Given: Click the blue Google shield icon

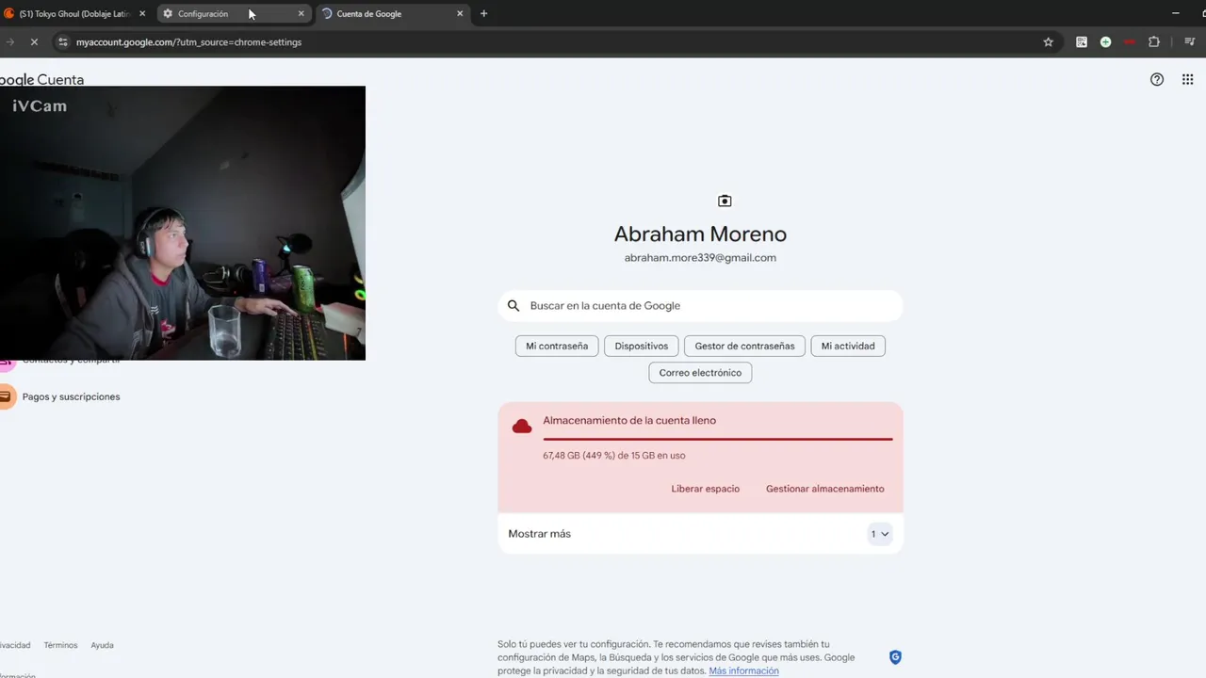Looking at the screenshot, I should tap(895, 657).
